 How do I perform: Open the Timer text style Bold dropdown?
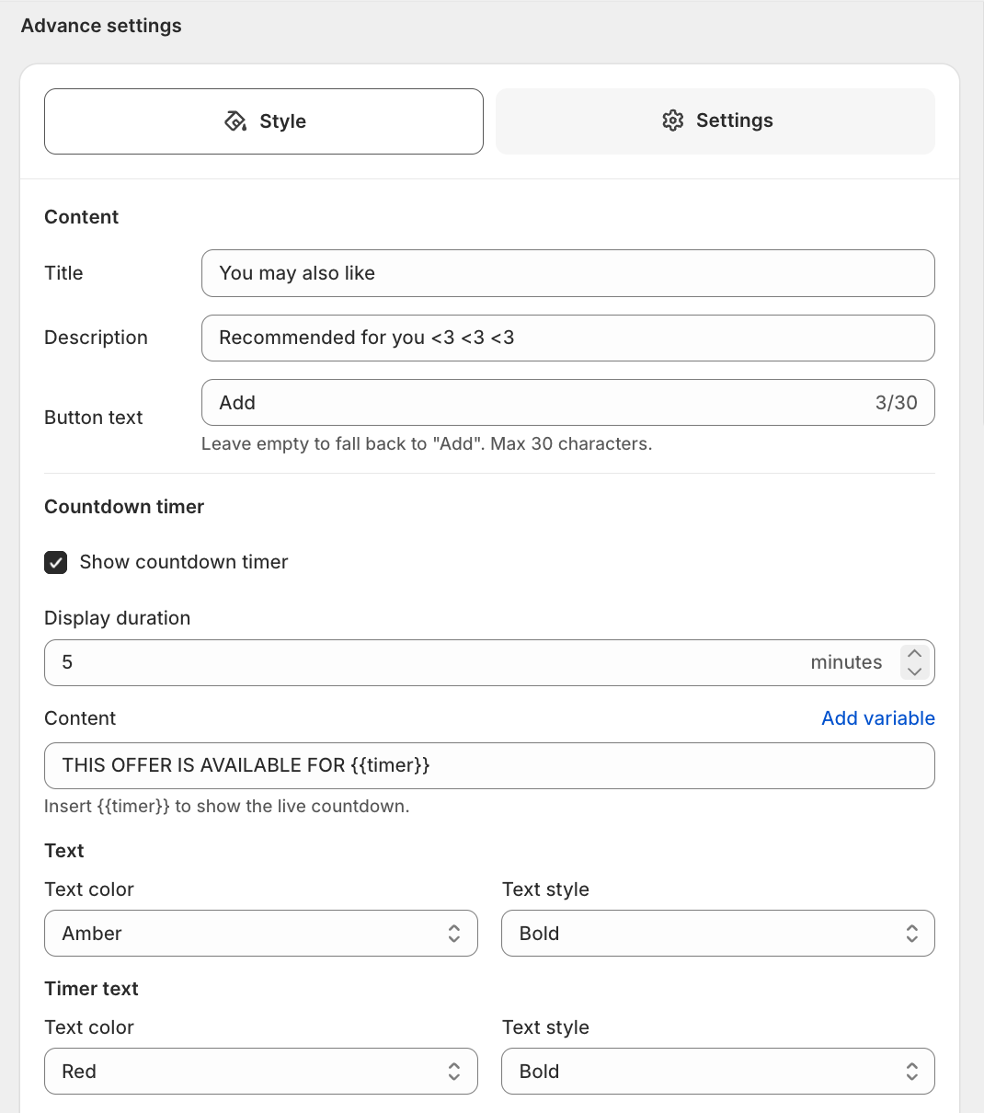[718, 1072]
